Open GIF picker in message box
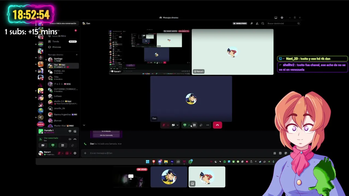The image size is (349, 196). pyautogui.click(x=280, y=153)
